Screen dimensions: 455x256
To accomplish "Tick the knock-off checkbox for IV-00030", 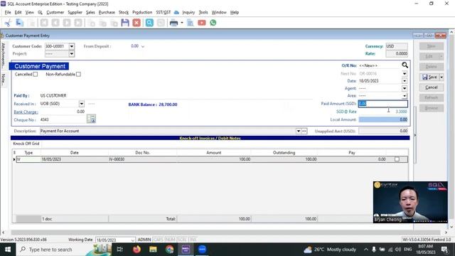I will click(397, 159).
